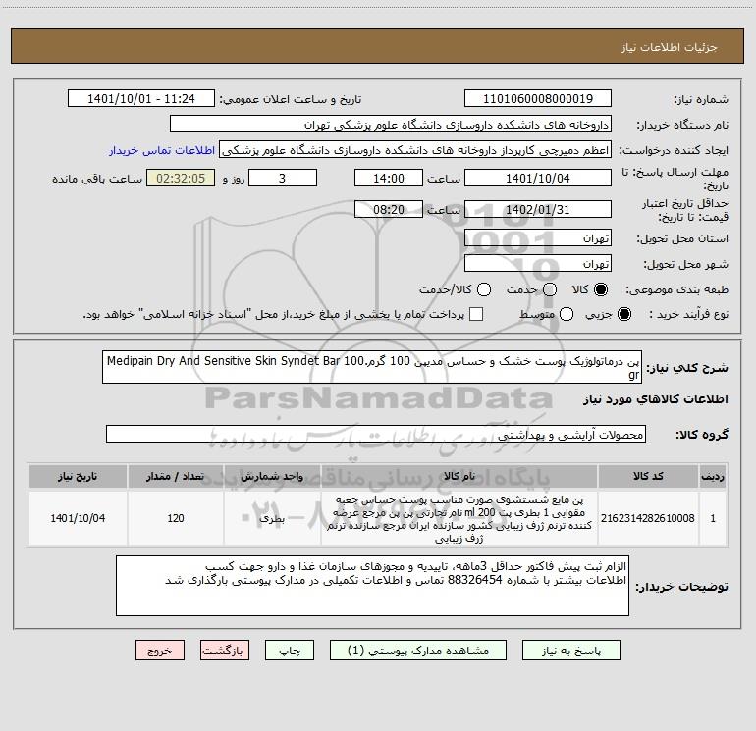The height and width of the screenshot is (731, 756).
Task: Click the خروج exit button
Action: pos(160,651)
